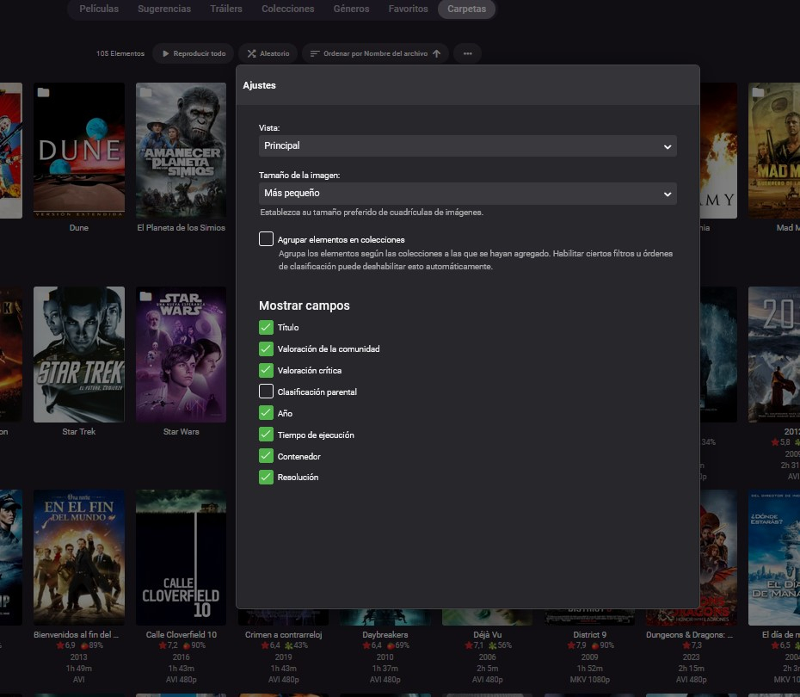
Task: Click the Aleatorio shuffle button
Action: click(x=268, y=53)
